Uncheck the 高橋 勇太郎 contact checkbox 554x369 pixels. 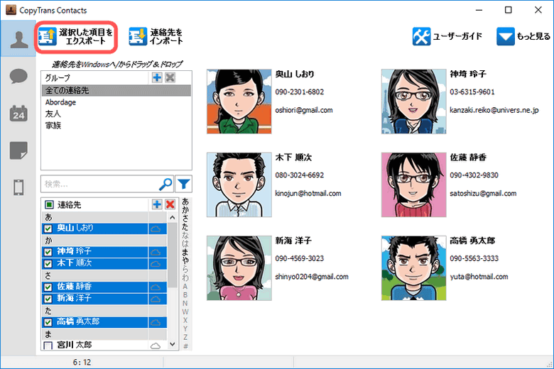(48, 322)
